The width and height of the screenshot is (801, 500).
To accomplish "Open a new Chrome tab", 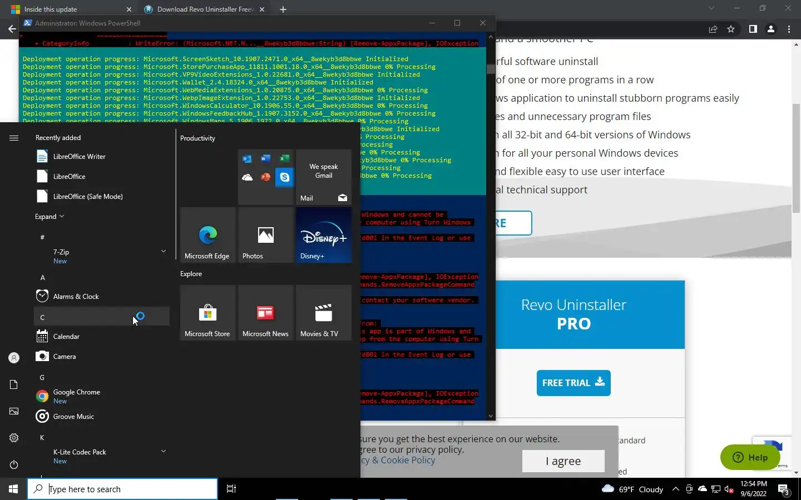I will point(283,9).
